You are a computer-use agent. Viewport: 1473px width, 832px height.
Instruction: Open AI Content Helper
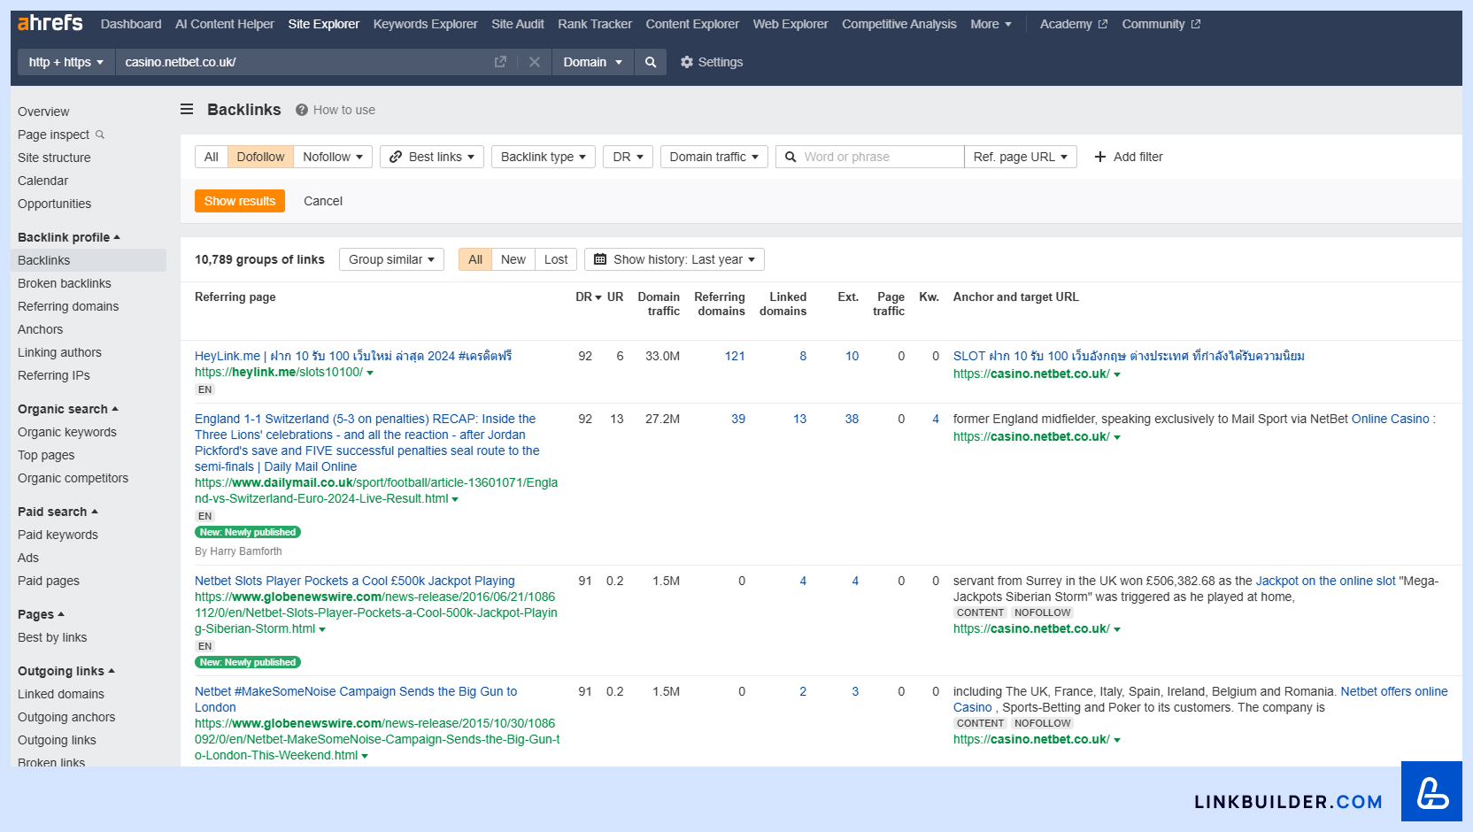pyautogui.click(x=225, y=24)
